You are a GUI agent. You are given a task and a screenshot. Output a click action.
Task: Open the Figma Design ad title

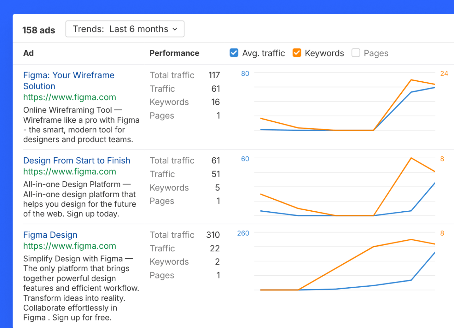tap(50, 235)
